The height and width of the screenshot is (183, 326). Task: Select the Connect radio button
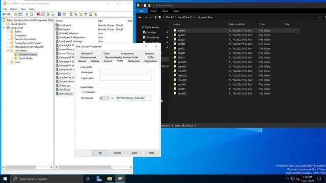[x=83, y=98]
